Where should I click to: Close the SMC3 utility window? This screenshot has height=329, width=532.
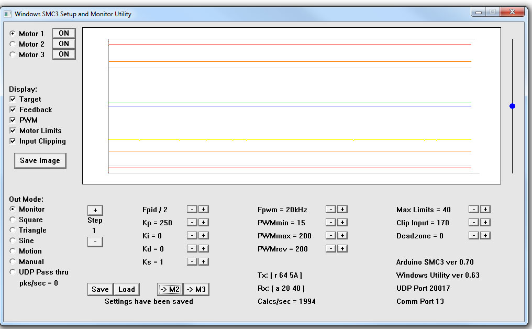(512, 12)
